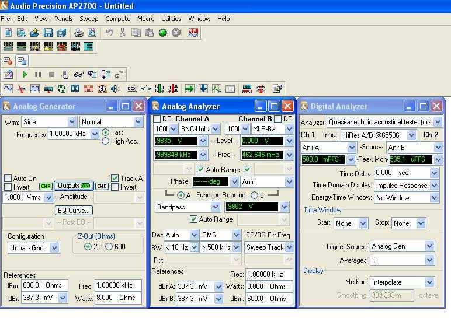This screenshot has width=451, height=318.
Task: Open the Averages dropdown
Action: click(430, 260)
